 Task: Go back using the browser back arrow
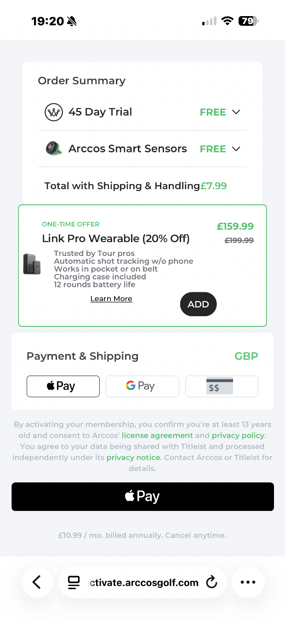point(37,582)
